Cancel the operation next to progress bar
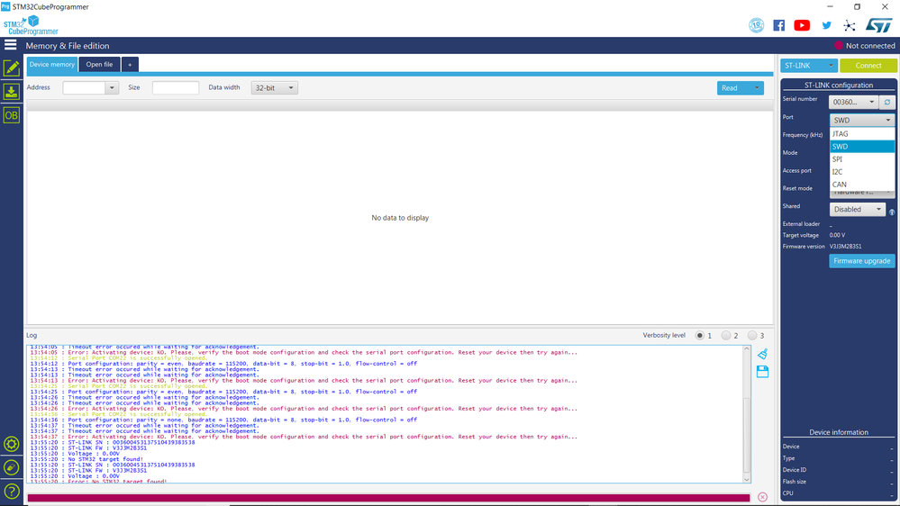 pyautogui.click(x=762, y=497)
